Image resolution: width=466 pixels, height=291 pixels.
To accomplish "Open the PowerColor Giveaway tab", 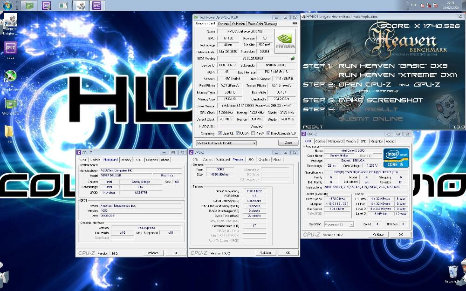I will [x=262, y=23].
